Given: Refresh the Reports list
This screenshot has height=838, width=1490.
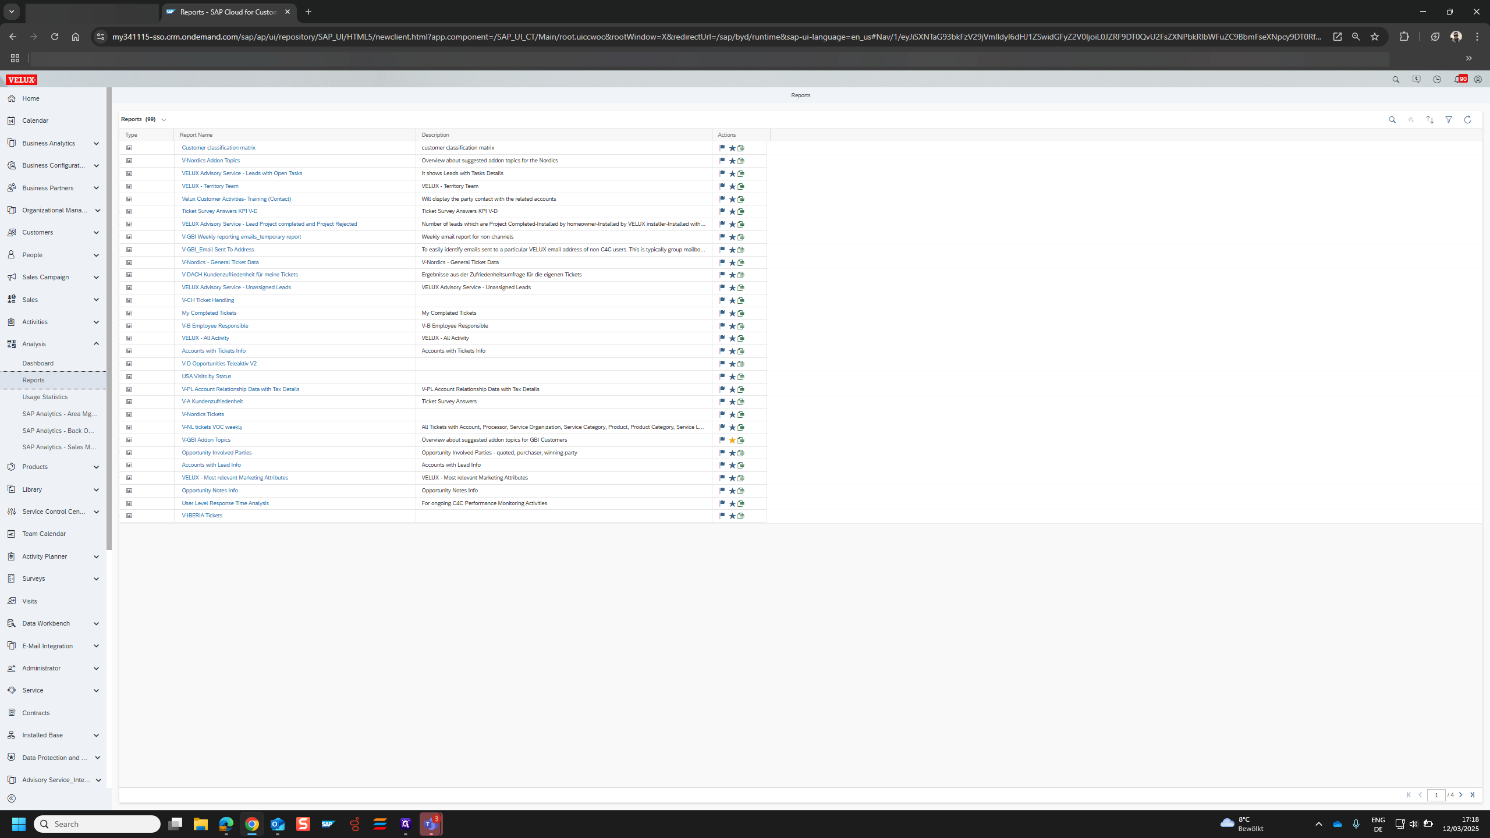Looking at the screenshot, I should tap(1467, 119).
